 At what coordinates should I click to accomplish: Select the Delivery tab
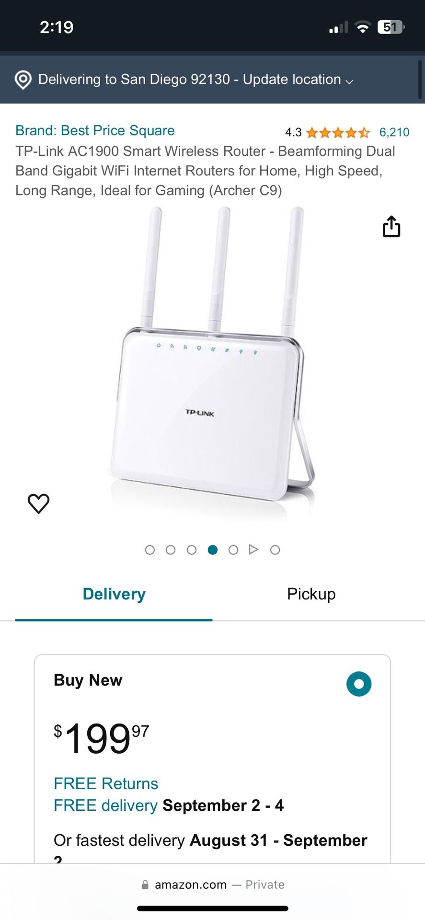[114, 594]
